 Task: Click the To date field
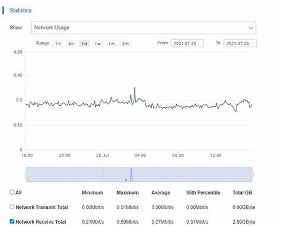tap(240, 44)
